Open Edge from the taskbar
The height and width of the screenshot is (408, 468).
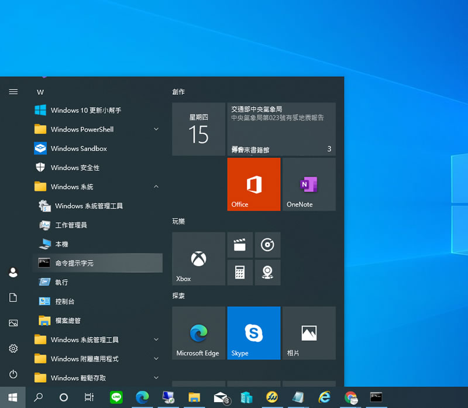(142, 397)
